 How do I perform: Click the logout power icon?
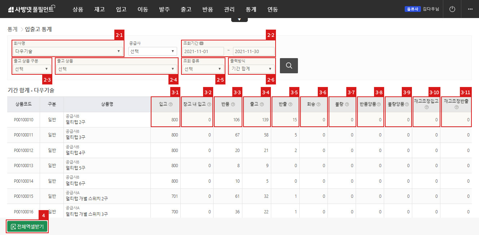452,9
